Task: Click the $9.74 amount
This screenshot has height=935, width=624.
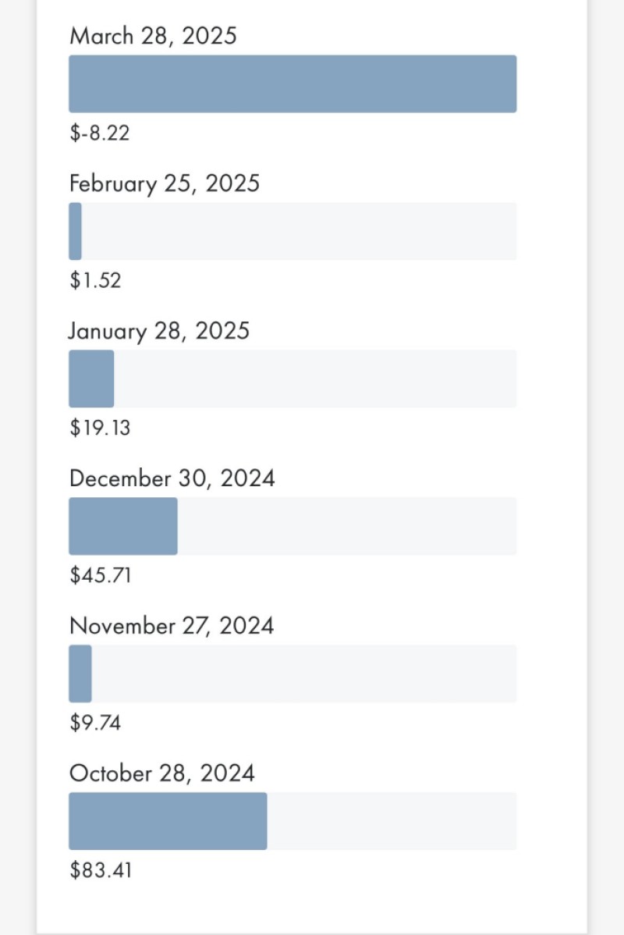Action: click(x=95, y=723)
